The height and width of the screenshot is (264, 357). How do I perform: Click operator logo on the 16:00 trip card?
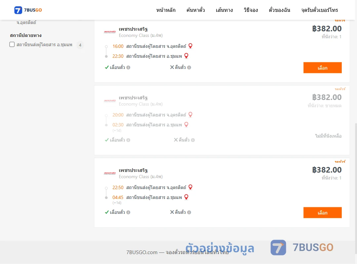click(x=110, y=32)
